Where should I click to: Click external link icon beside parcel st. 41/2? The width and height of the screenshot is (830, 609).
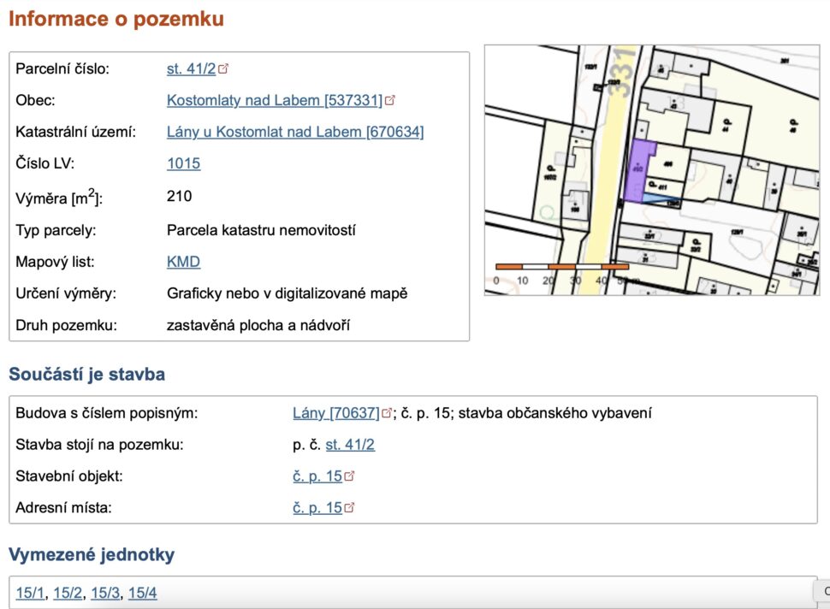coord(224,68)
